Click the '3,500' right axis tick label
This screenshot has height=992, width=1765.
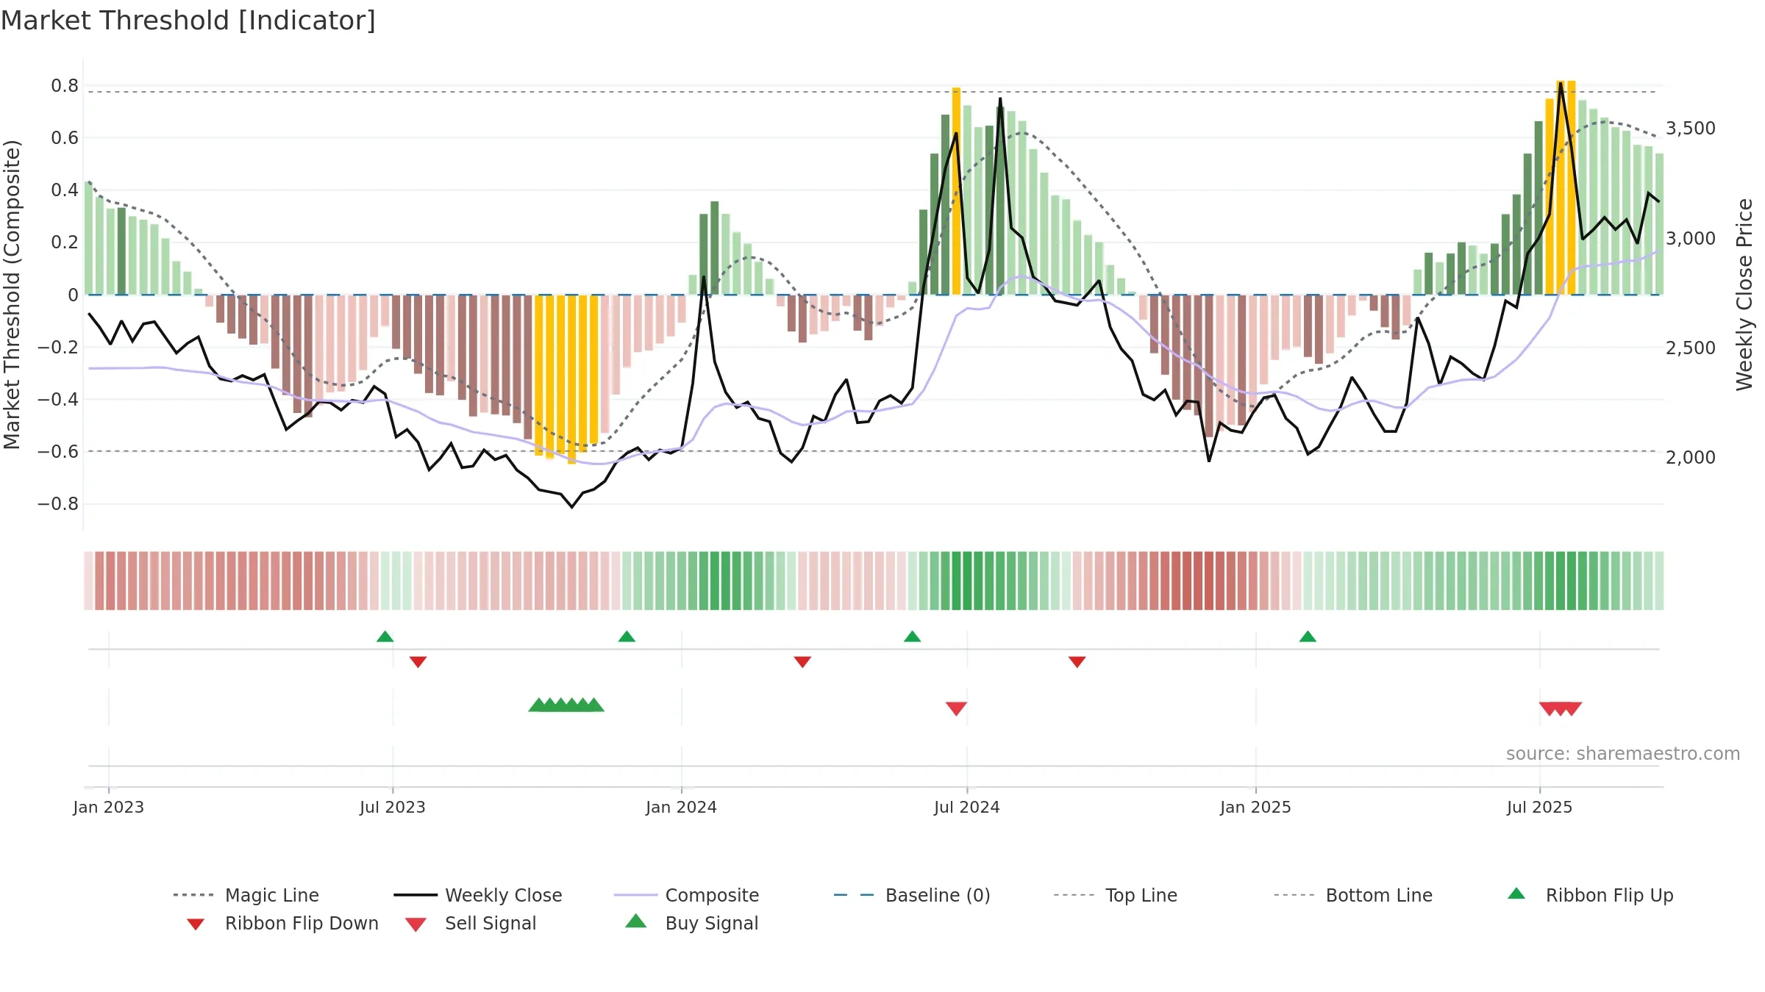(x=1691, y=129)
